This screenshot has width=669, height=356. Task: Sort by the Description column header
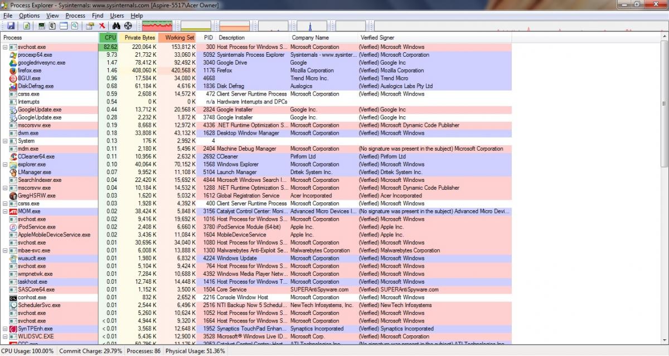coord(253,38)
